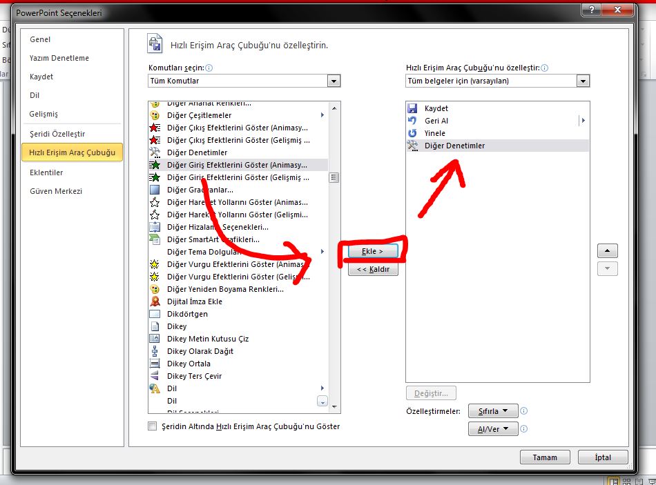
Task: Click the Ekle > button
Action: 373,251
